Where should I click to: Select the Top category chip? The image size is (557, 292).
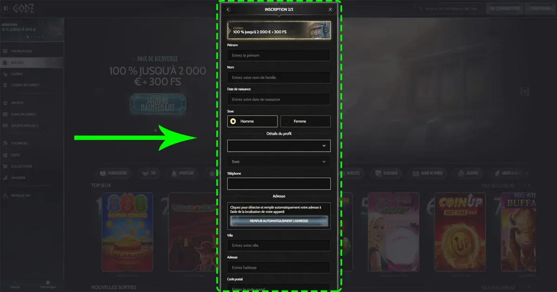click(x=149, y=173)
